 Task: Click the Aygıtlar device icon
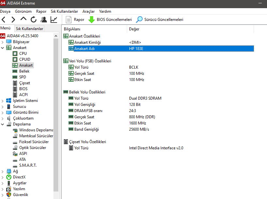[9, 183]
